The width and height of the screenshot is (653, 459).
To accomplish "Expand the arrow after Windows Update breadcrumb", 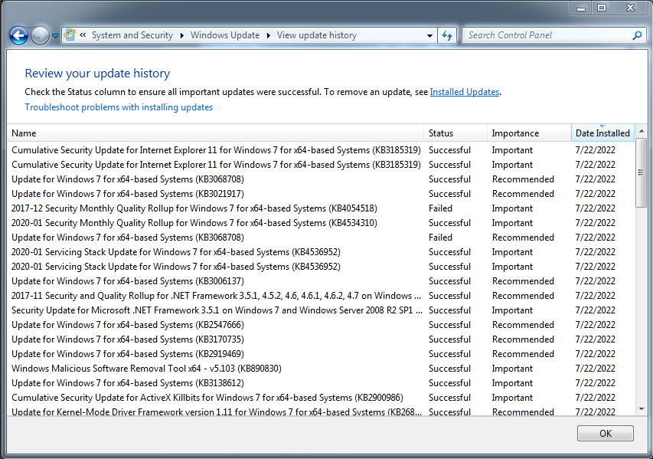I will pyautogui.click(x=268, y=35).
